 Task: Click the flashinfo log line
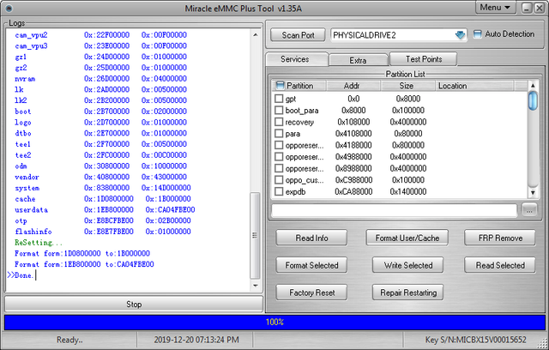pos(103,232)
